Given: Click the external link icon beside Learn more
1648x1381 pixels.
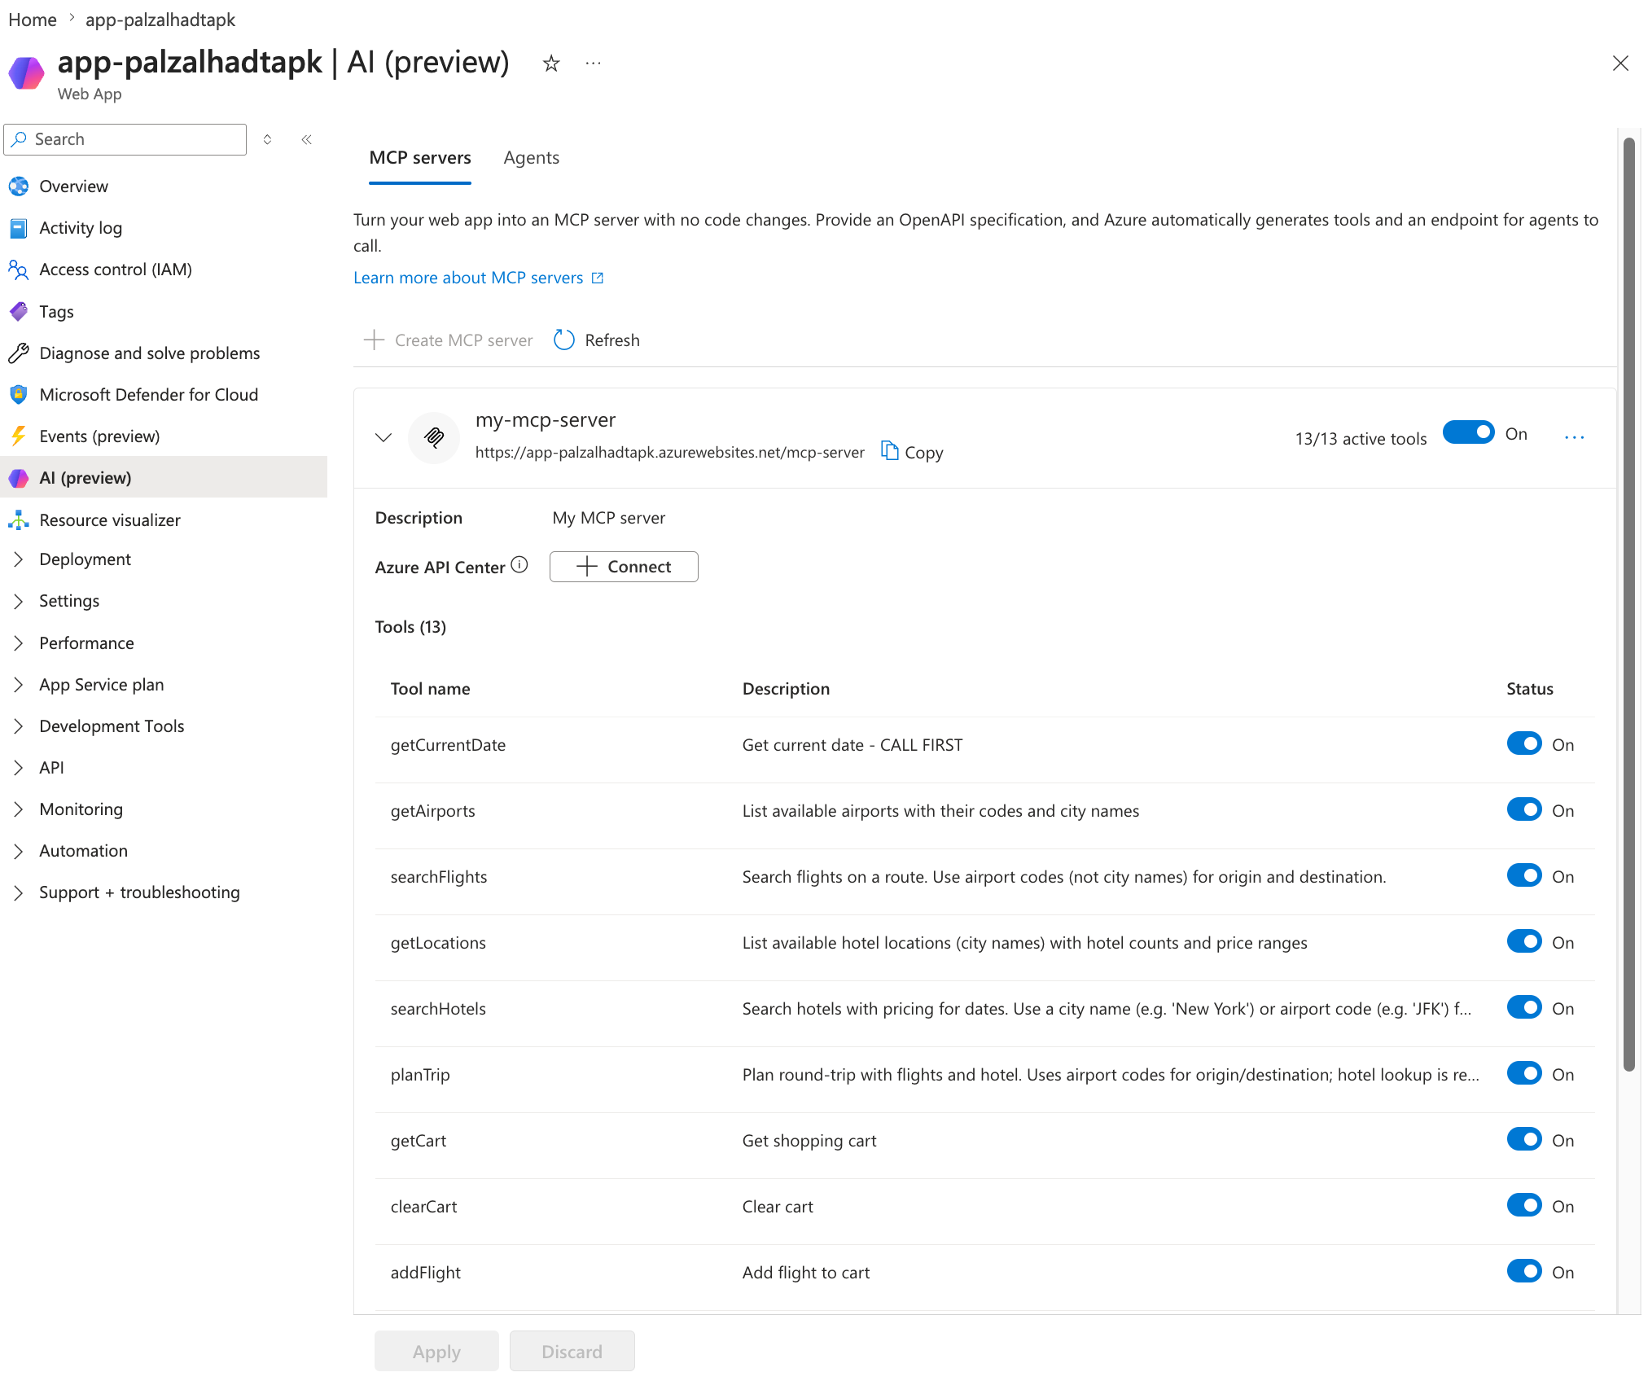Looking at the screenshot, I should click(x=598, y=278).
